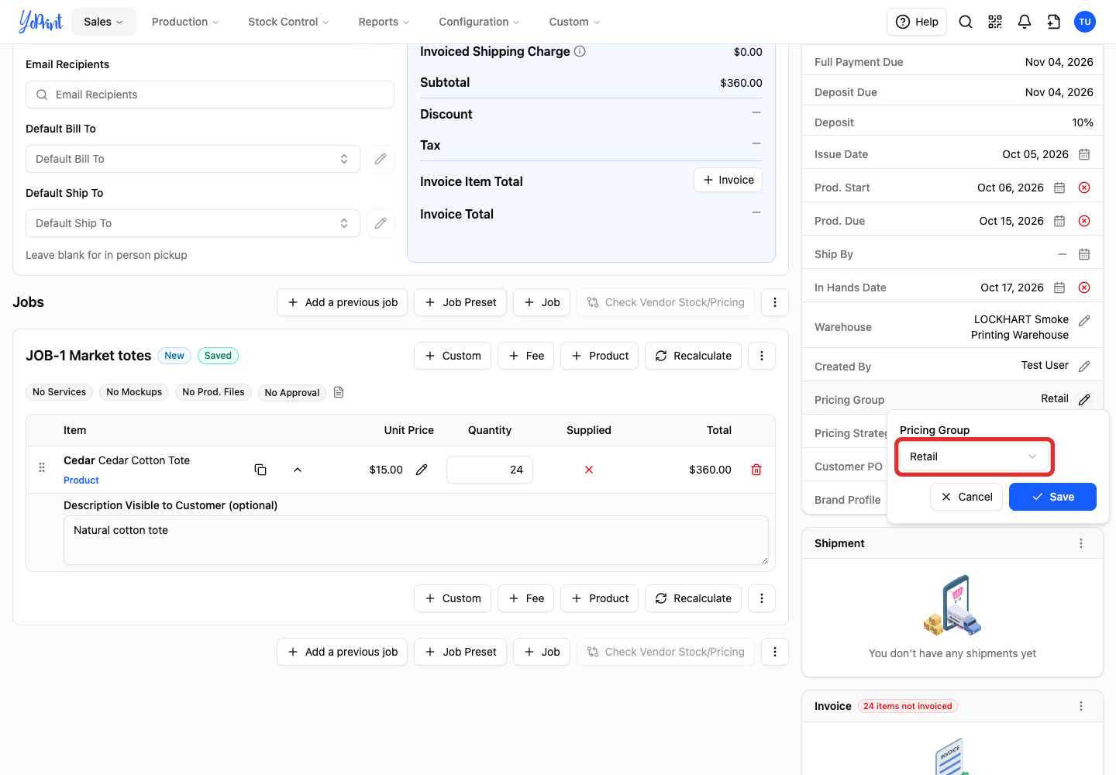
Task: Open Shipment panel three-dot menu
Action: pyautogui.click(x=1081, y=543)
